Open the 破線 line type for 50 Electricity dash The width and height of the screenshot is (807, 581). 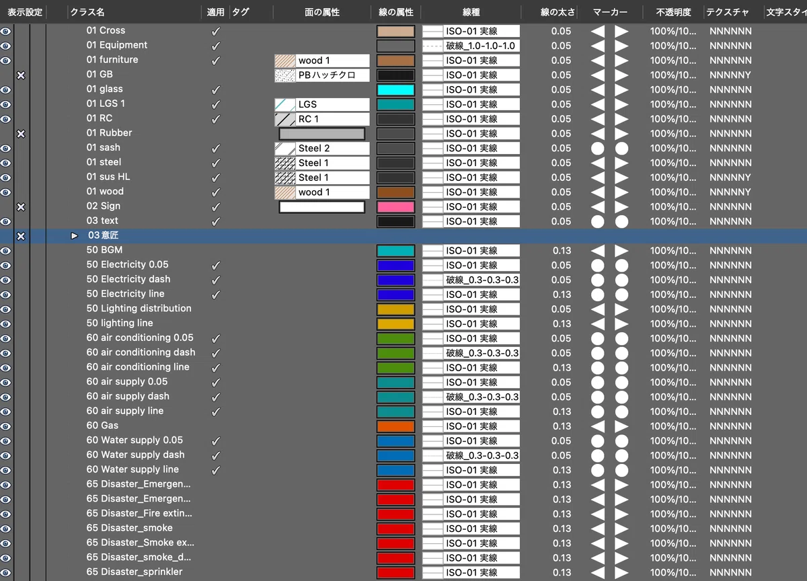pyautogui.click(x=471, y=280)
